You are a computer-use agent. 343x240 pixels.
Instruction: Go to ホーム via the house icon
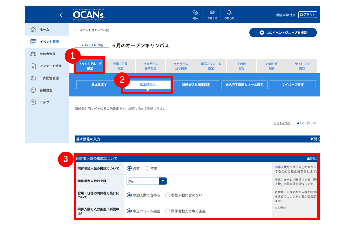click(x=33, y=29)
